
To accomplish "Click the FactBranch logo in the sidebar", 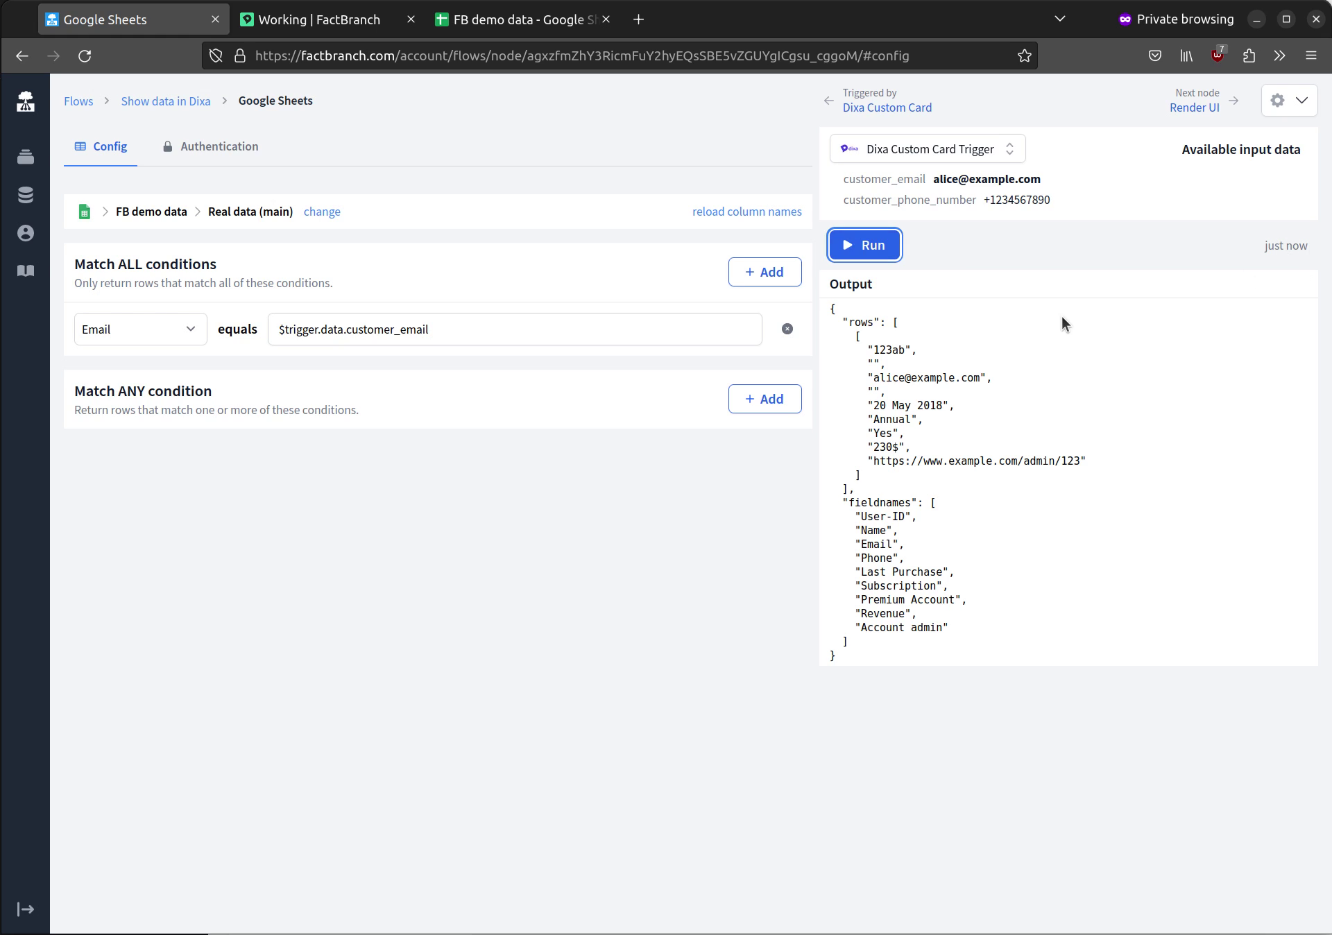I will click(x=26, y=101).
